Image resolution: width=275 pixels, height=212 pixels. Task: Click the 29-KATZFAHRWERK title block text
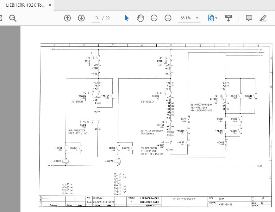tap(184, 199)
